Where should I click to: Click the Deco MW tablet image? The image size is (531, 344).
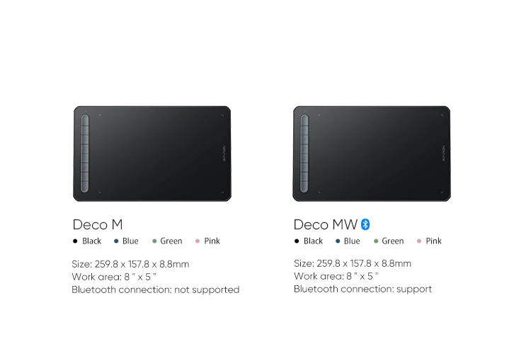[x=372, y=154]
